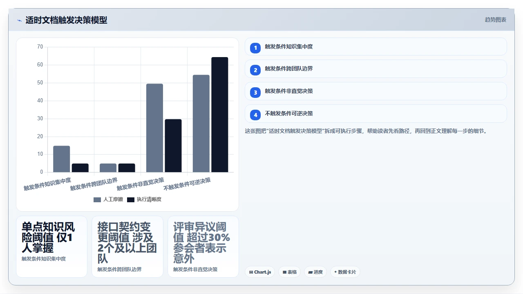This screenshot has height=294, width=523.
Task: Click the description paragraph starting 这张图把
Action: tap(366, 131)
